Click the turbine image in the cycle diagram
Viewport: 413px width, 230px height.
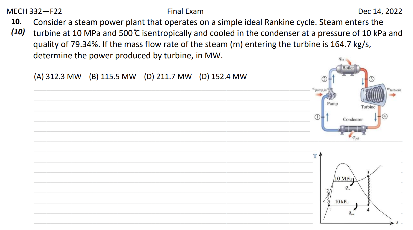(x=373, y=95)
